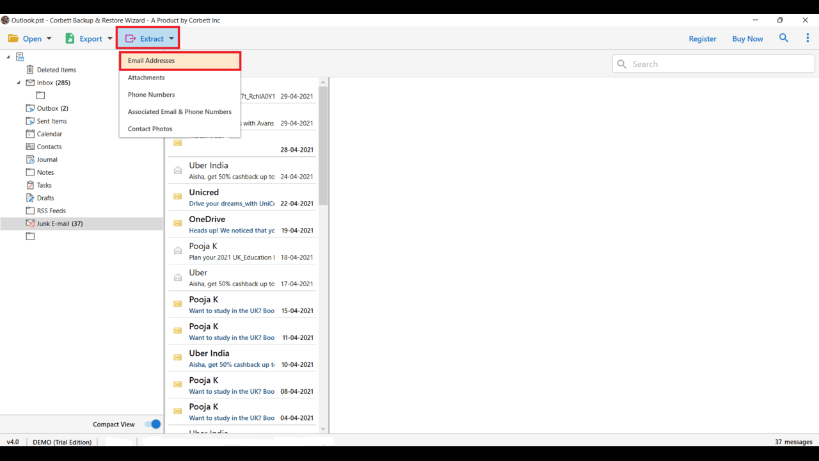This screenshot has height=461, width=819.
Task: Open the Unicred message dated 22-04-2021
Action: [243, 197]
